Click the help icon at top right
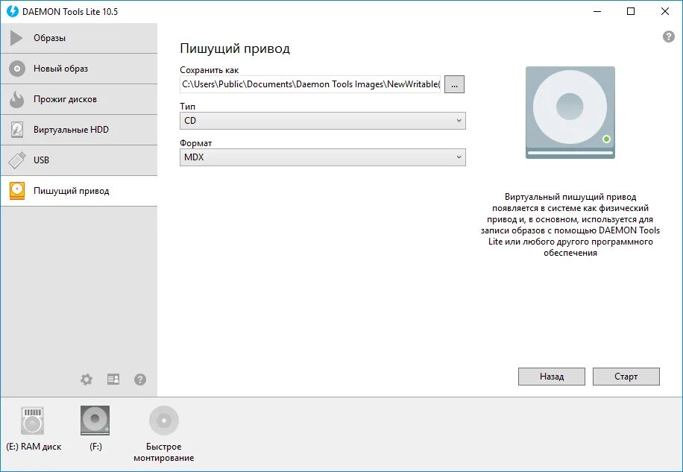Viewport: 683px width, 472px height. coord(669,37)
